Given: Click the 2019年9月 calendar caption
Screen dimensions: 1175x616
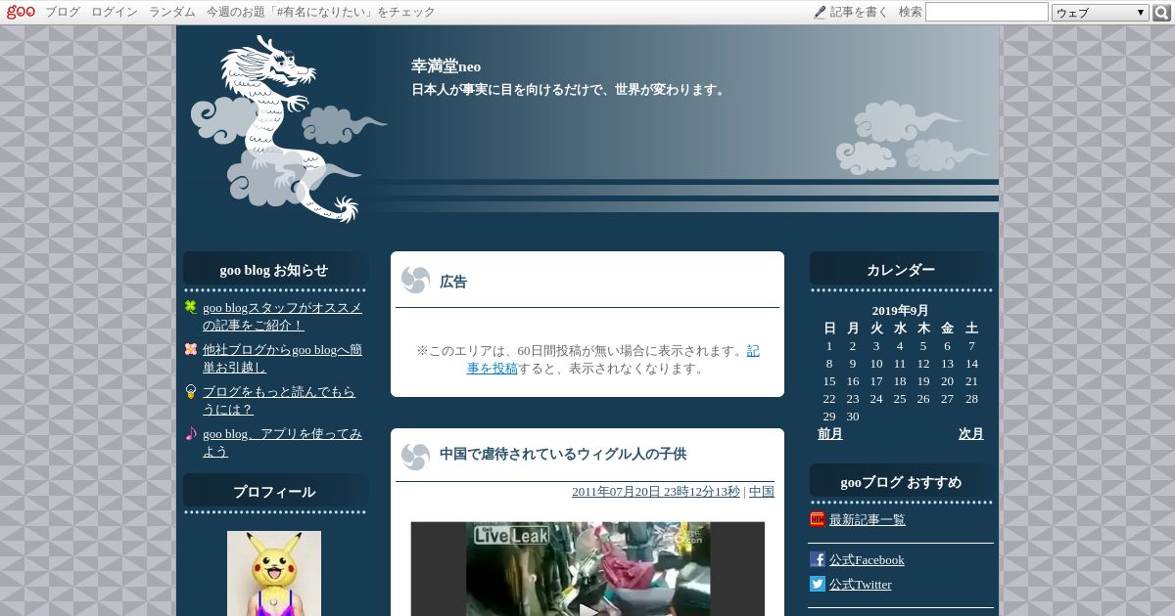Looking at the screenshot, I should (x=901, y=311).
